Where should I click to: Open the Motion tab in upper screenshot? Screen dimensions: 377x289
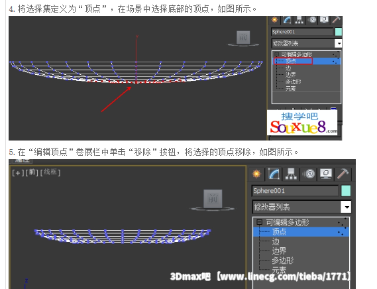312,20
